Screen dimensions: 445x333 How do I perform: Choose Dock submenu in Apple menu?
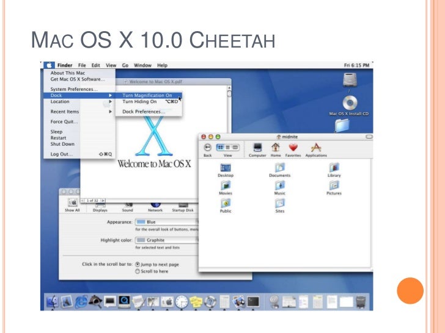(x=79, y=95)
